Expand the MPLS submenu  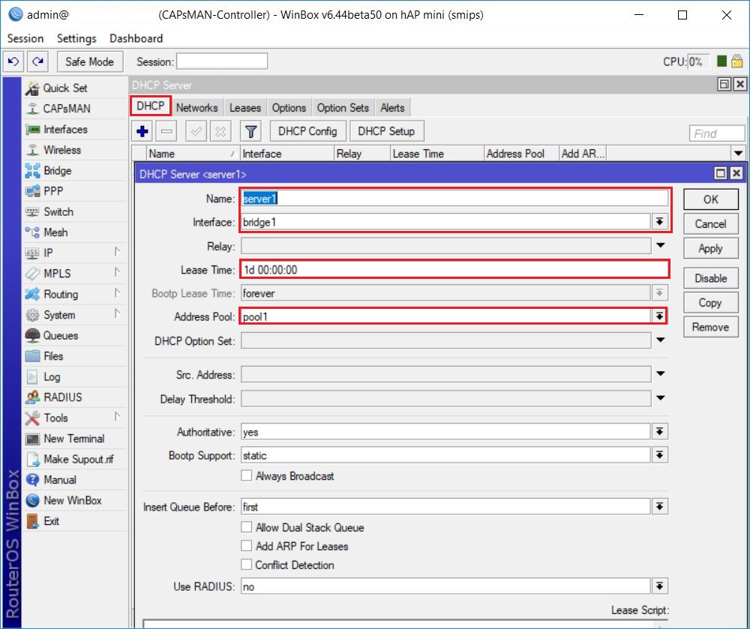(x=117, y=272)
